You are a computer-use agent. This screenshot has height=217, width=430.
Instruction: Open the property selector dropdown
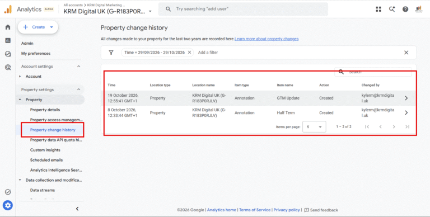pyautogui.click(x=150, y=12)
